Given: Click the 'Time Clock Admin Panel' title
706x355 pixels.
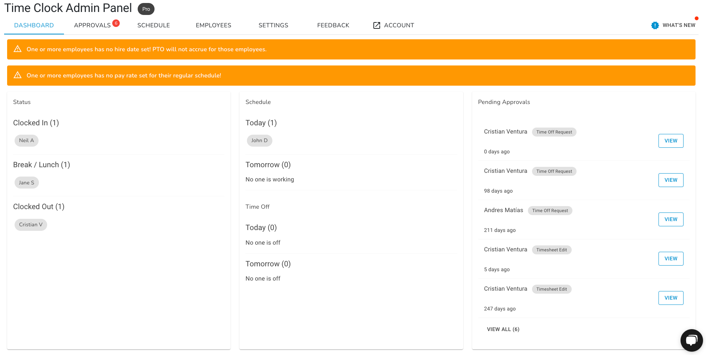Looking at the screenshot, I should [x=68, y=8].
